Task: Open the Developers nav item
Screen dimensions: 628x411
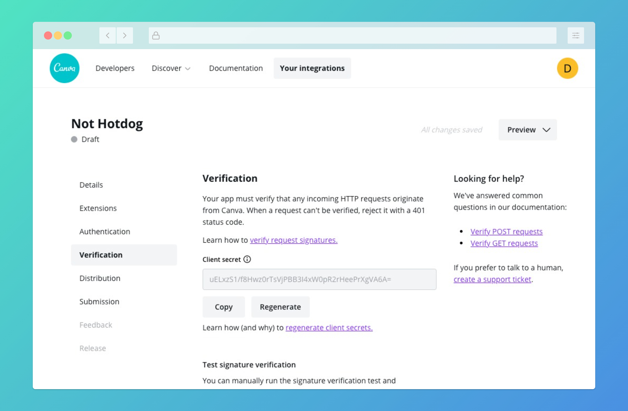Action: tap(115, 68)
